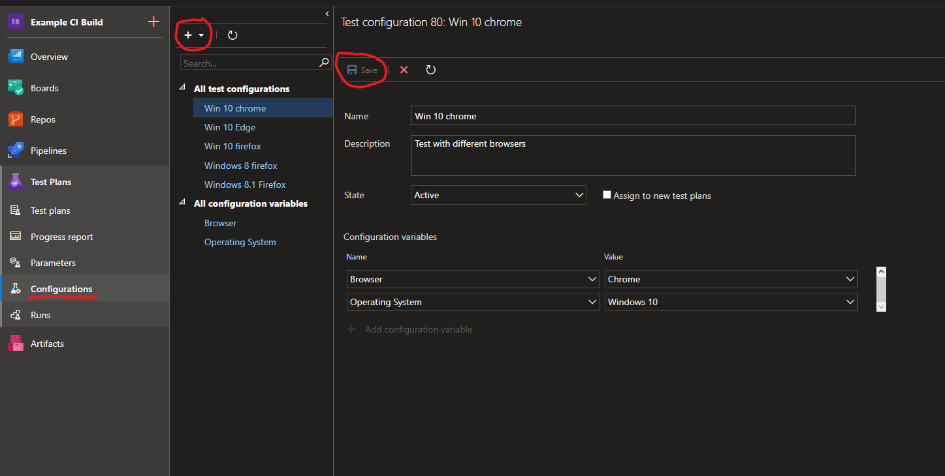This screenshot has width=945, height=476.
Task: Open the Artifacts hub icon
Action: [x=16, y=344]
